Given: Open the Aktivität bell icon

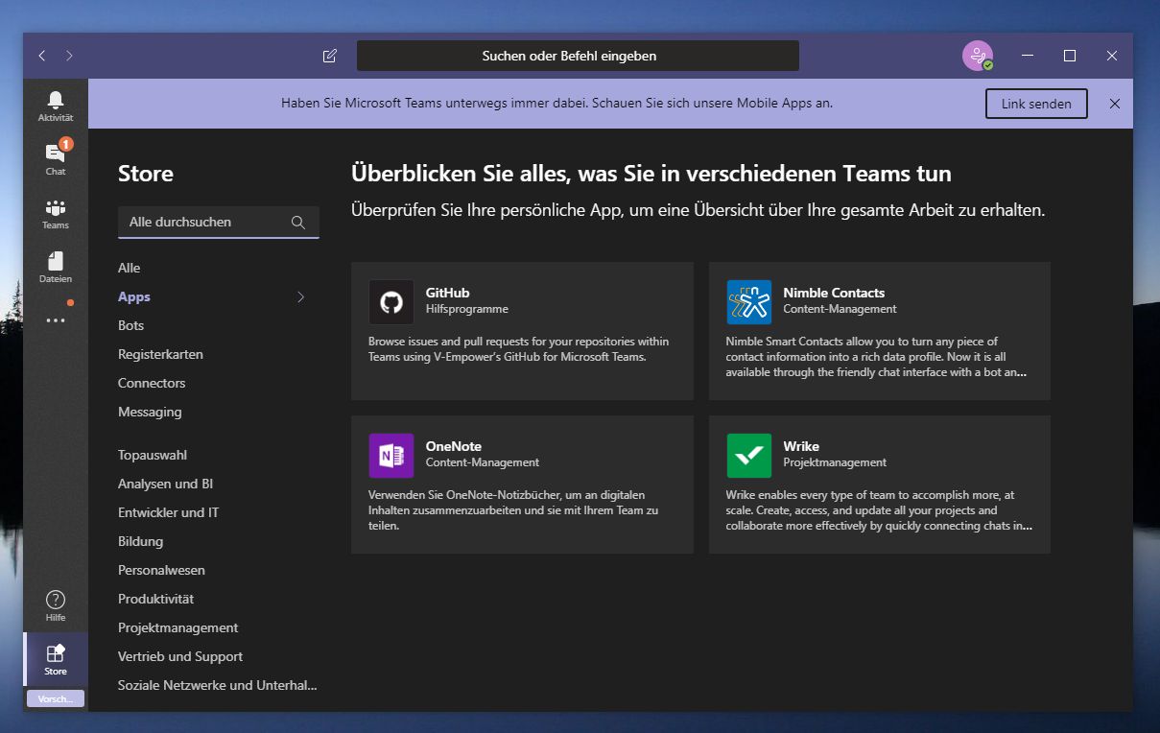Looking at the screenshot, I should pos(56,100).
